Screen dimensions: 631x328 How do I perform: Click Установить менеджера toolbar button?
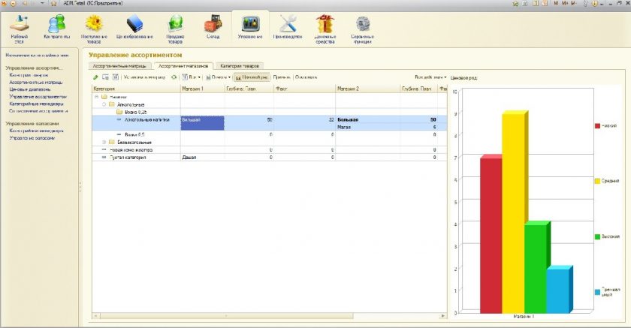pyautogui.click(x=144, y=77)
